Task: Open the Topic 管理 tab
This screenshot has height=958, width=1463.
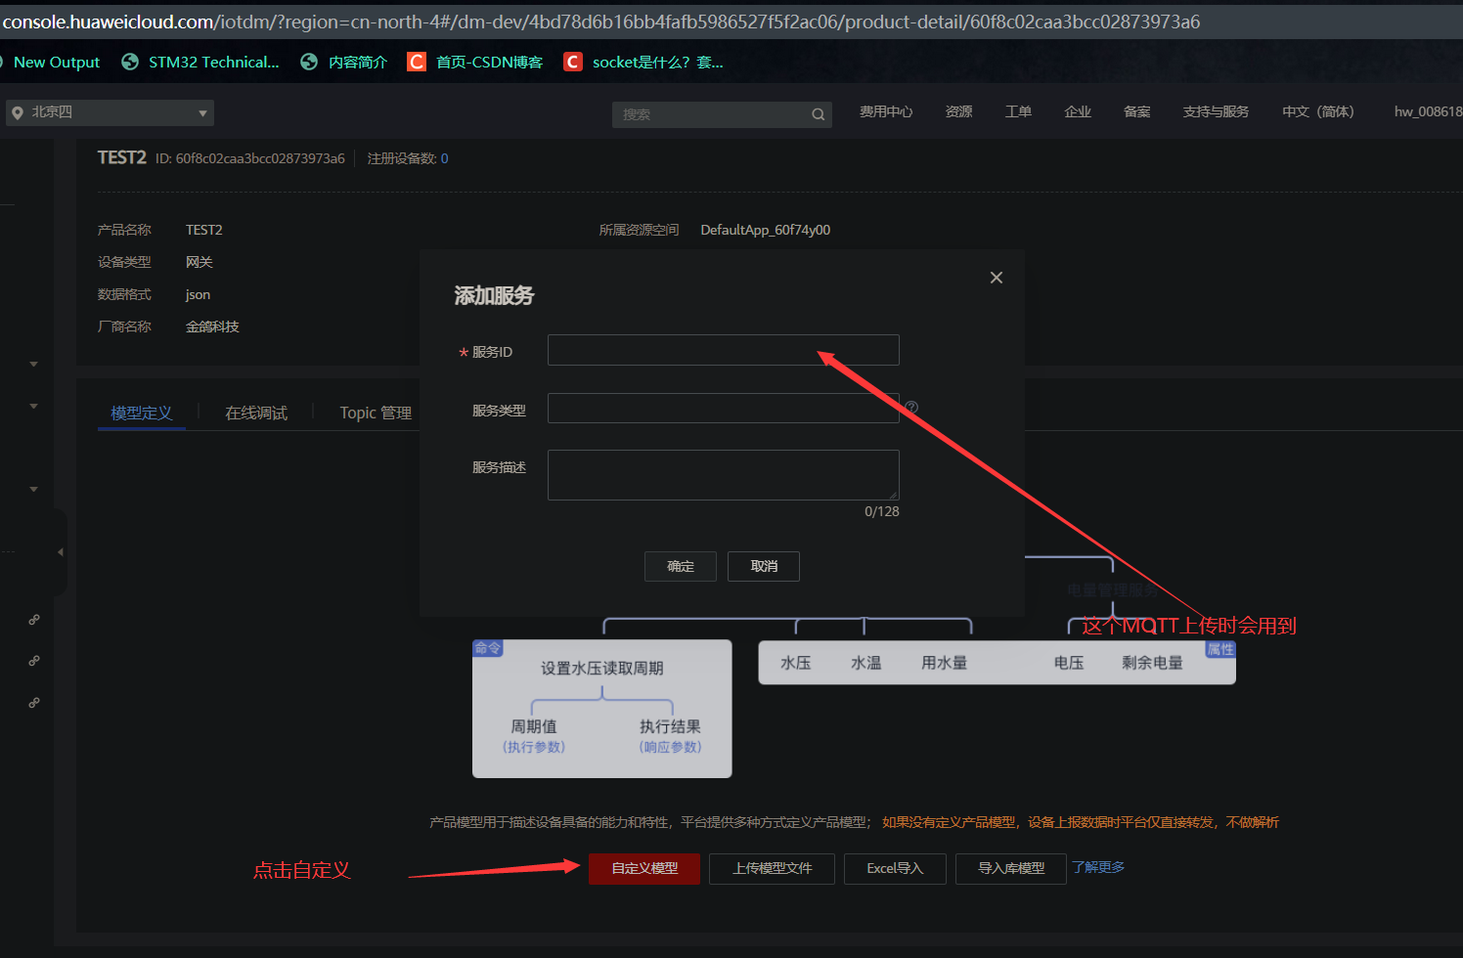Action: [x=376, y=413]
